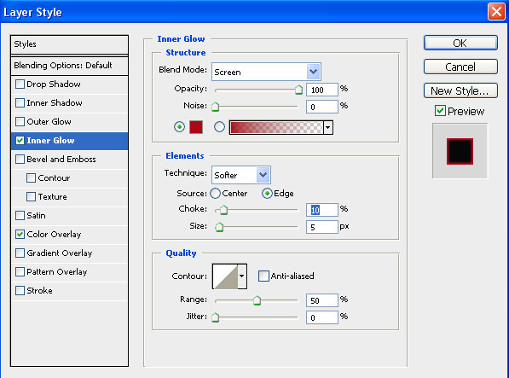This screenshot has width=509, height=378.
Task: Enable the Drop Shadow checkbox
Action: [x=20, y=84]
